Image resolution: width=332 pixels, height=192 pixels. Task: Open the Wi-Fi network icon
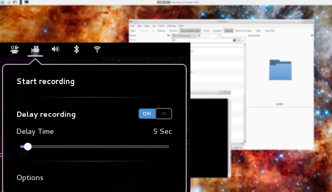click(97, 49)
